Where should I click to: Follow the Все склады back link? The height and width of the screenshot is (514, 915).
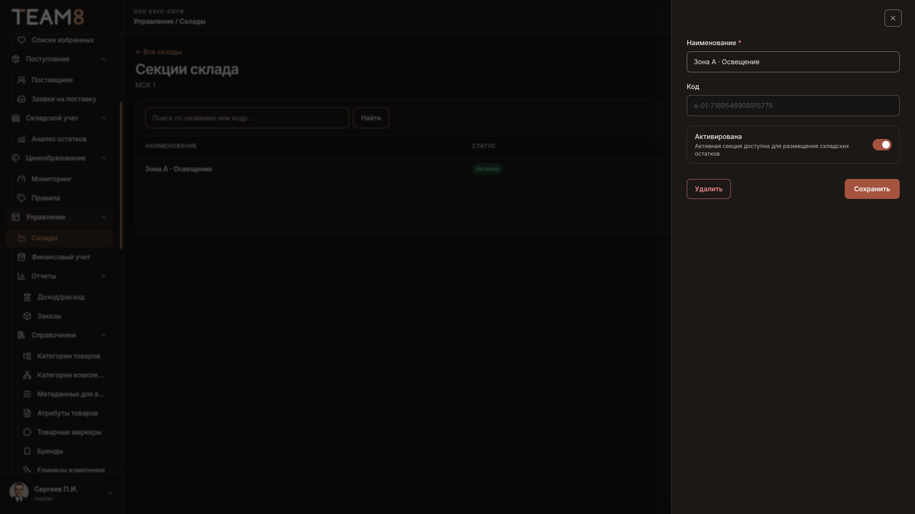click(159, 52)
